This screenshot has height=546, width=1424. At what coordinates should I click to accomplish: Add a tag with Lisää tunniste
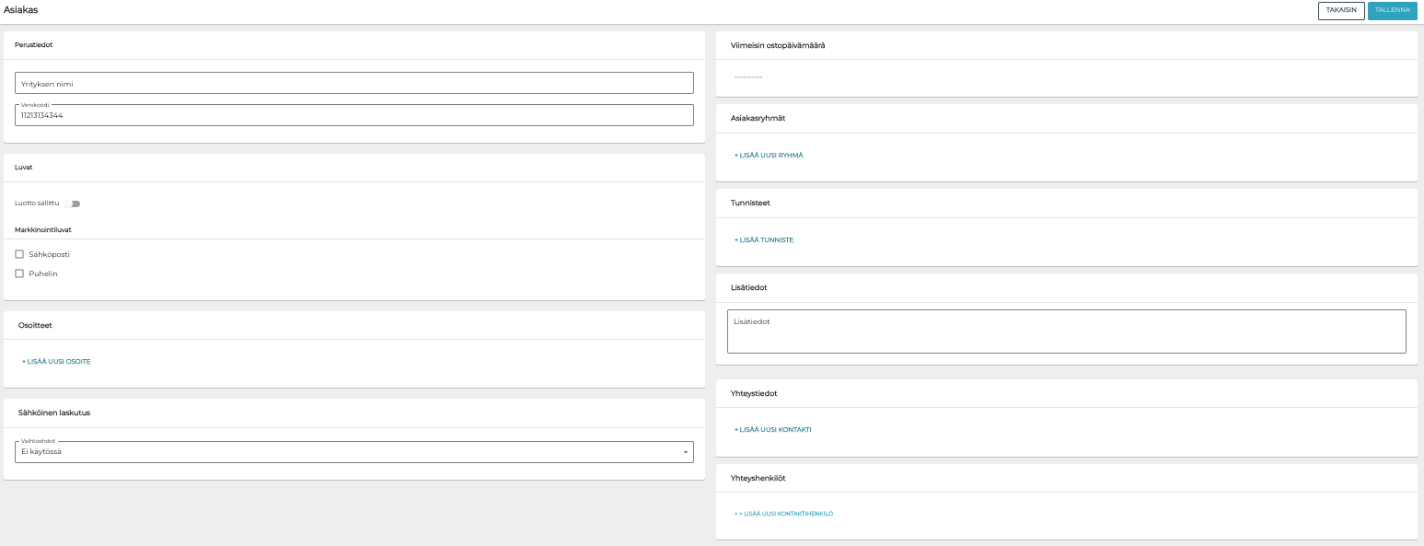(x=764, y=240)
